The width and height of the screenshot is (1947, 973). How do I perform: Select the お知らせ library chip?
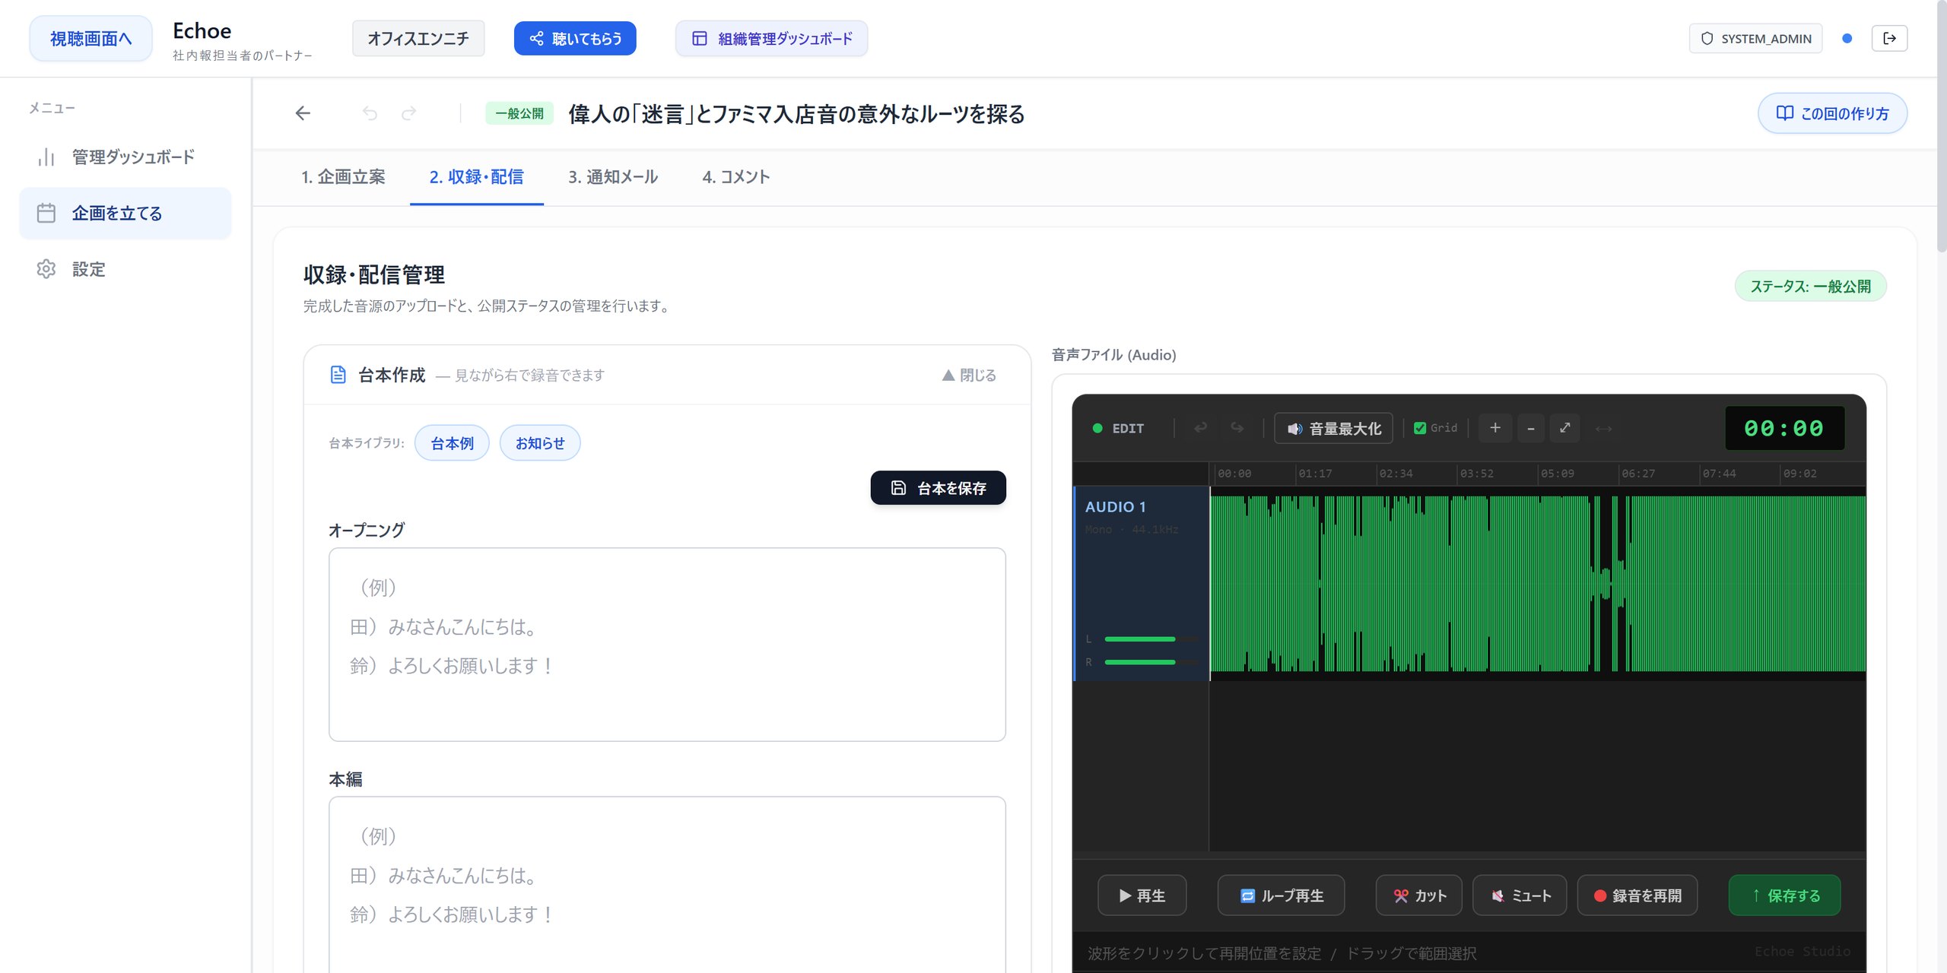pos(540,442)
